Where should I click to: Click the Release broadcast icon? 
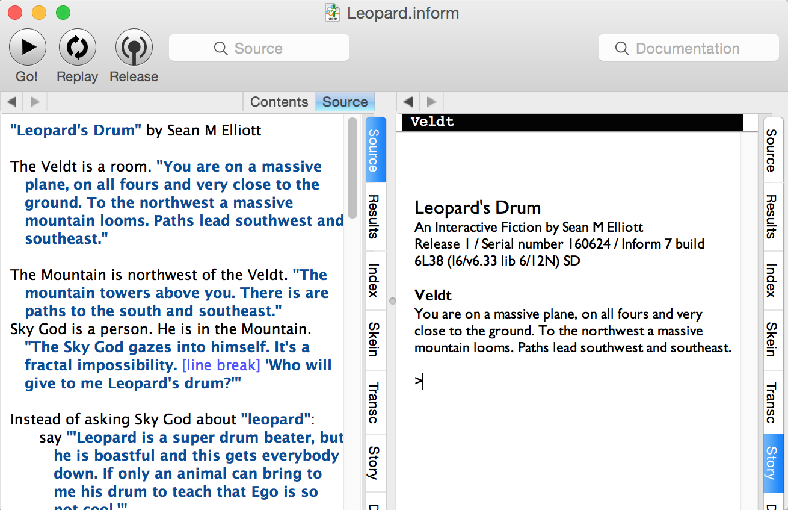point(134,47)
